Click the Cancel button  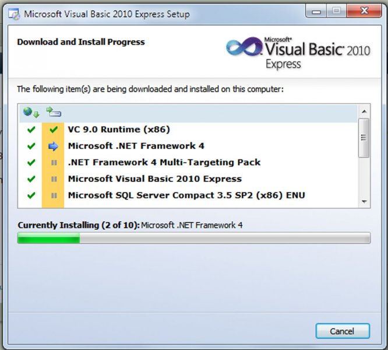(x=343, y=331)
